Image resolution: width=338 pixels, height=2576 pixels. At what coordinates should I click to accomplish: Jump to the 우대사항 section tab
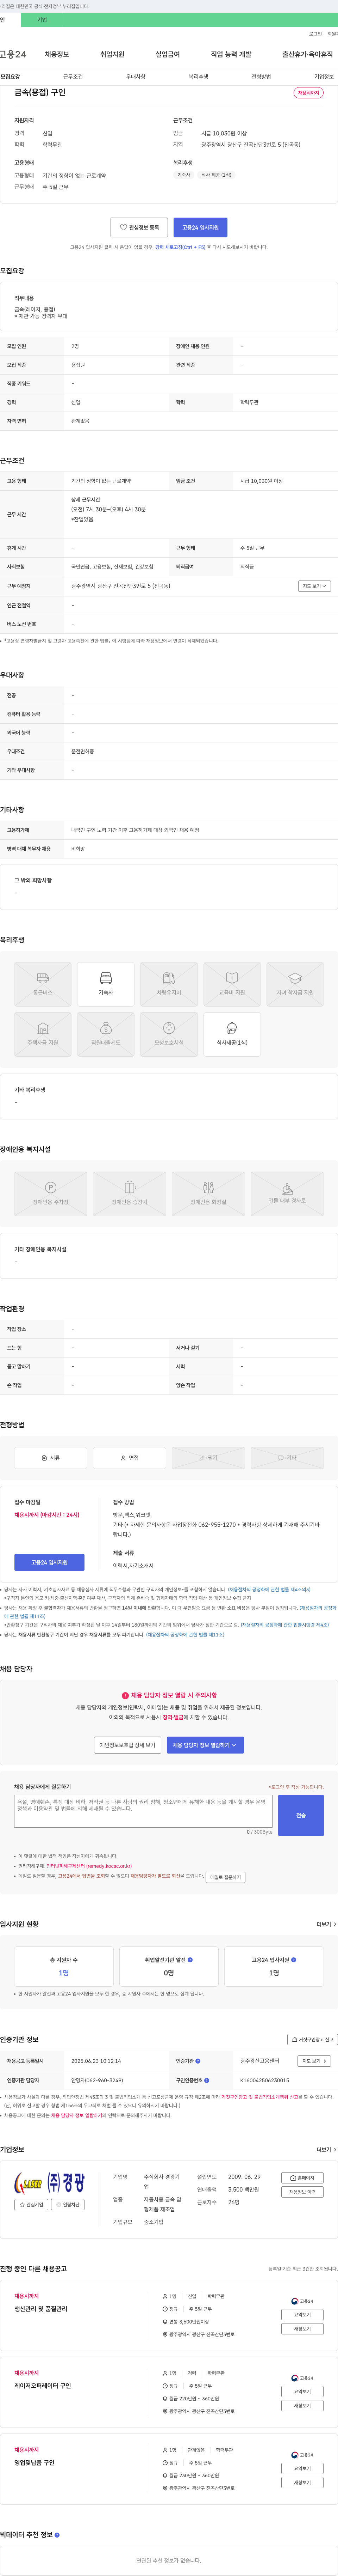(x=136, y=77)
